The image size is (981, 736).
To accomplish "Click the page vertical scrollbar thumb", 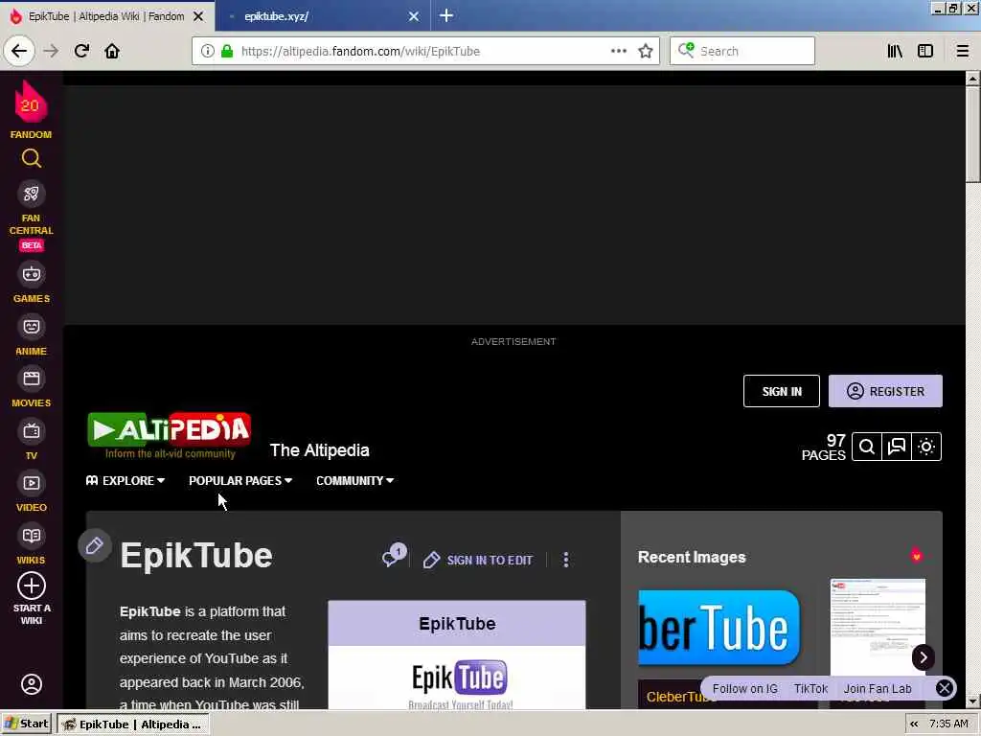I will 972,134.
